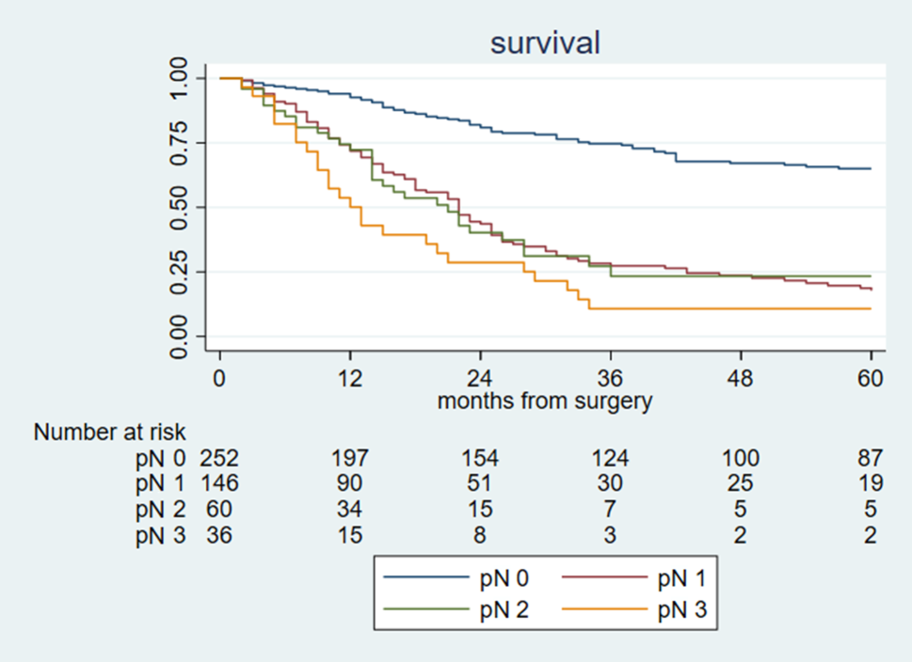Screen dimensions: 912x662
Task: Click pN 0 baseline count 252
Action: click(x=219, y=458)
